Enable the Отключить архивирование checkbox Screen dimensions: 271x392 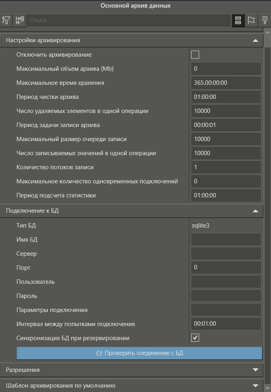[x=195, y=54]
